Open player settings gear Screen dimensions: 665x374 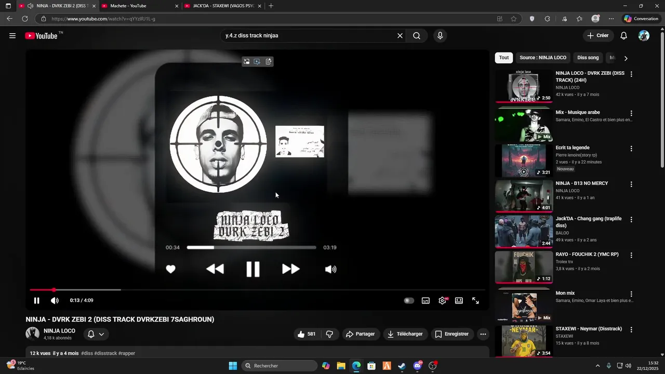pyautogui.click(x=442, y=301)
